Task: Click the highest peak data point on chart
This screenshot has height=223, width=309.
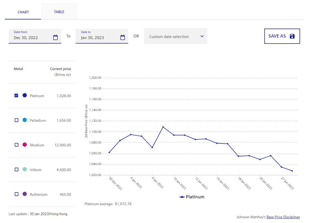Action: click(163, 127)
